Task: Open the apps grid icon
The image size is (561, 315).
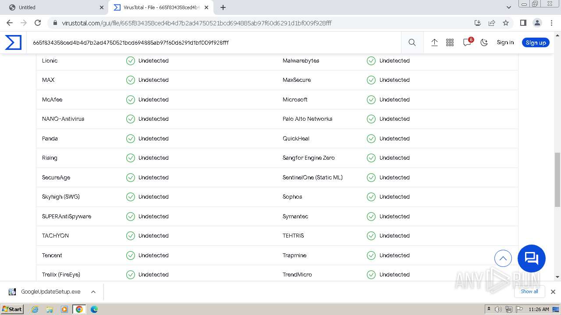Action: [450, 42]
